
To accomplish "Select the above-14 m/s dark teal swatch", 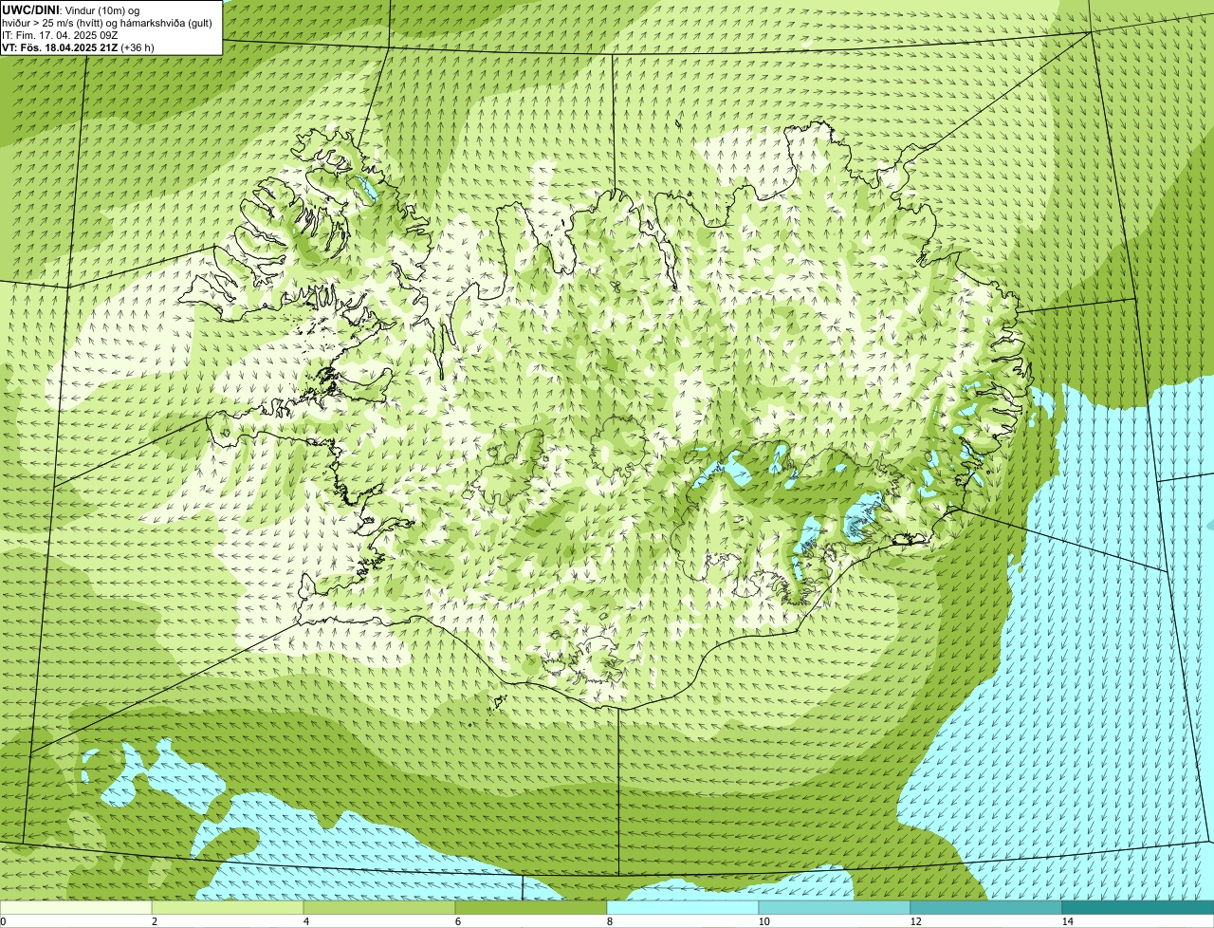I will 1138,907.
